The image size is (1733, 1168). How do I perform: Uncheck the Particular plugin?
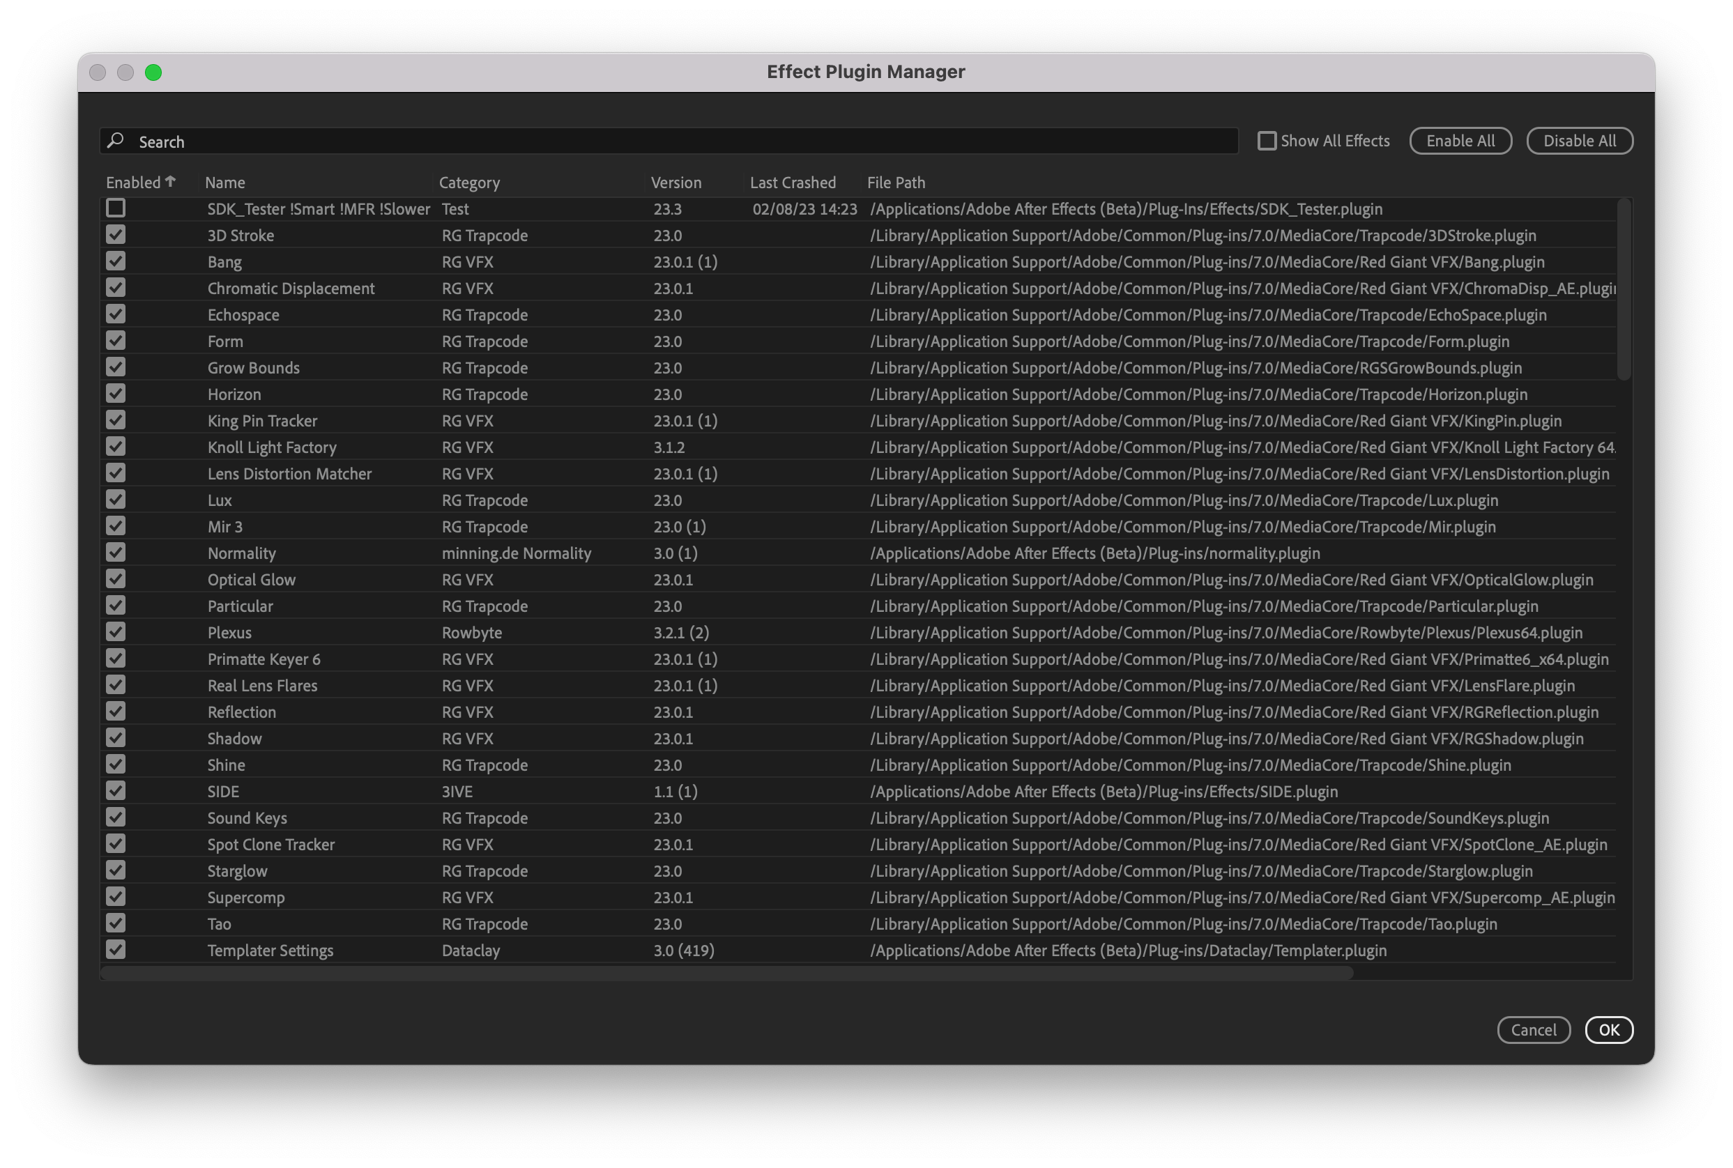pyautogui.click(x=116, y=606)
